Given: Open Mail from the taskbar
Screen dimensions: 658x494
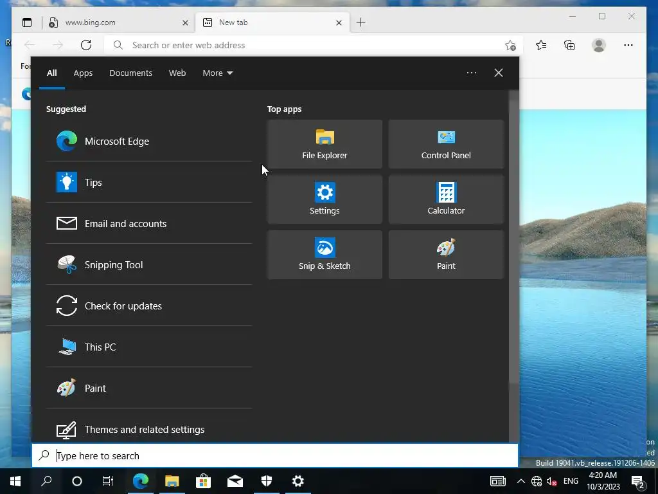Looking at the screenshot, I should pos(235,481).
